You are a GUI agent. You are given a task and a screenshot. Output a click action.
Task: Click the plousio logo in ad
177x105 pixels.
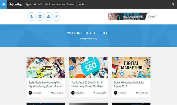152,16
